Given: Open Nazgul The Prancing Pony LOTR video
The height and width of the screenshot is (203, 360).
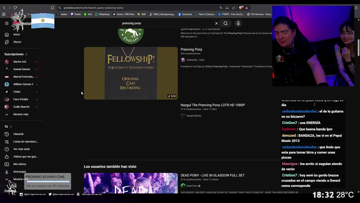Looking at the screenshot, I should pyautogui.click(x=213, y=105).
